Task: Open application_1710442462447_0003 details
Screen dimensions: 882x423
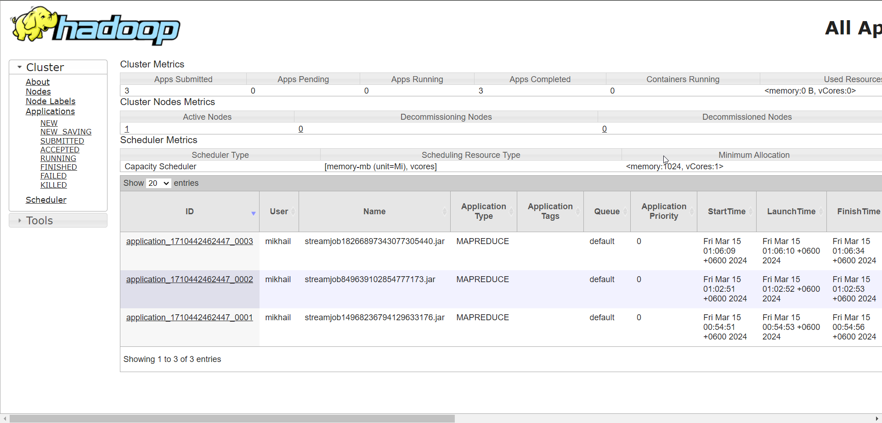Action: tap(189, 241)
